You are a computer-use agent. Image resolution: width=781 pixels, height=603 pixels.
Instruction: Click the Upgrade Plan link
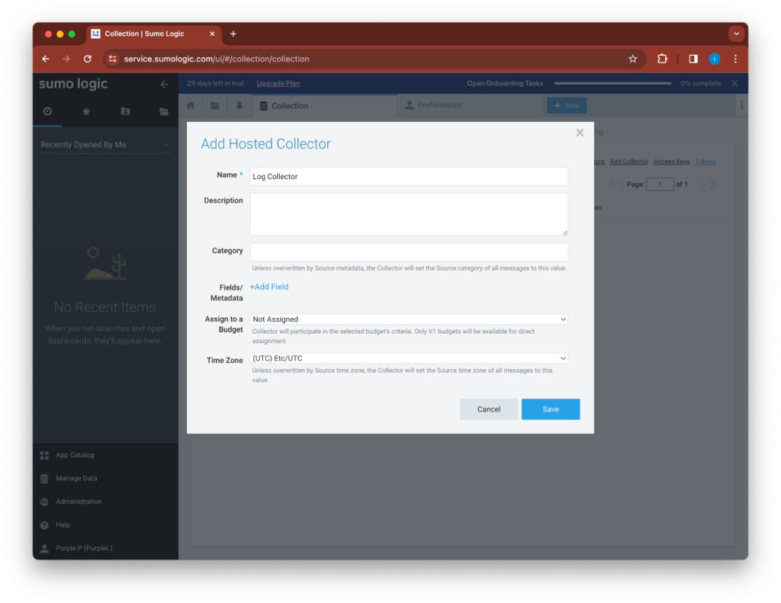pyautogui.click(x=278, y=83)
